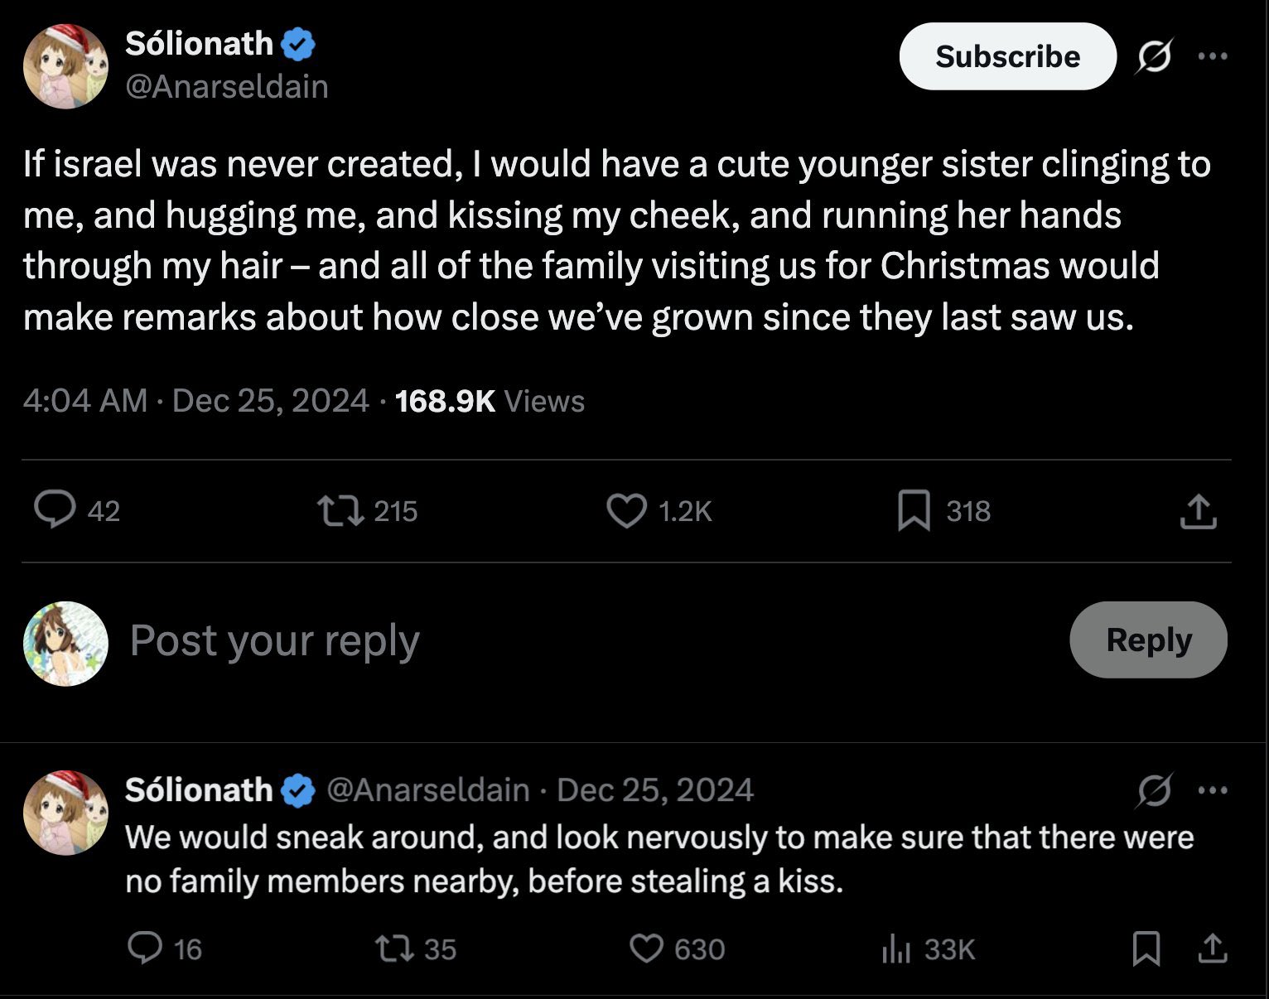Screen dimensions: 1269x999
Task: Bookmark the main post with 318 bookmarks
Action: [914, 510]
